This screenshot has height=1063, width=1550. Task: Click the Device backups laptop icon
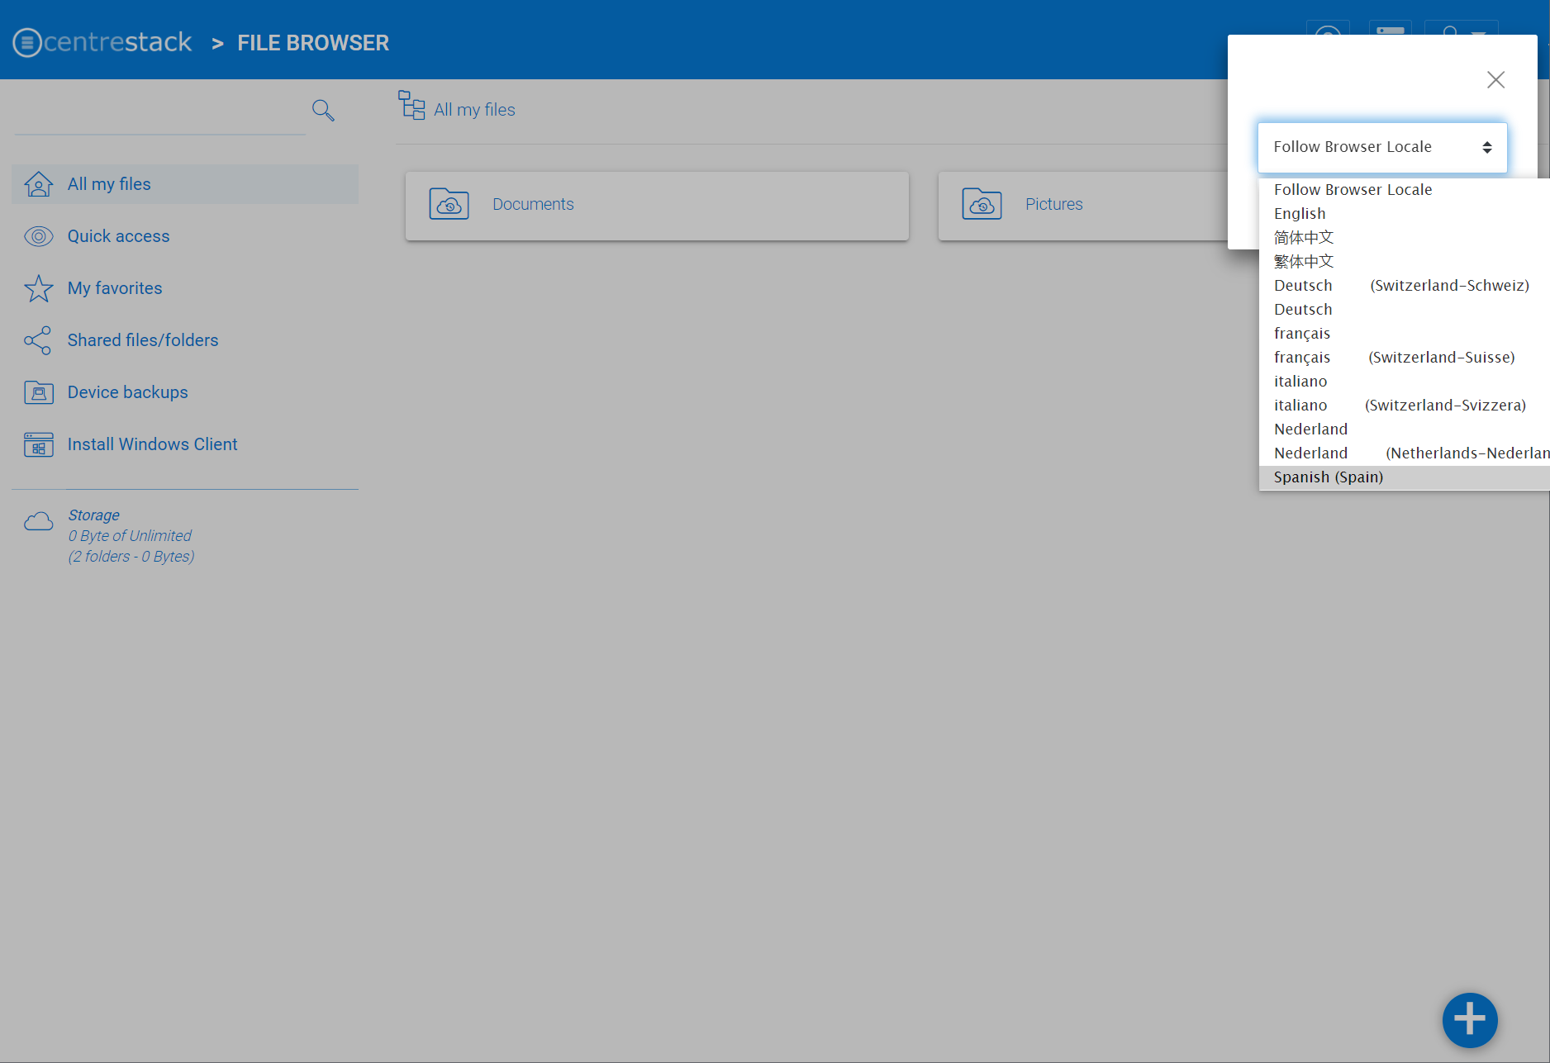39,392
